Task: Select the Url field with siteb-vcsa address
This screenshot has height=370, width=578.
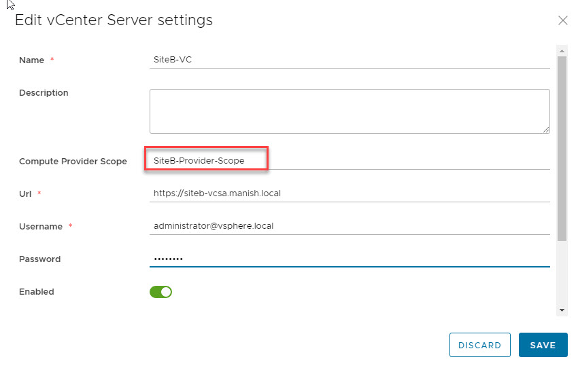Action: (350, 193)
